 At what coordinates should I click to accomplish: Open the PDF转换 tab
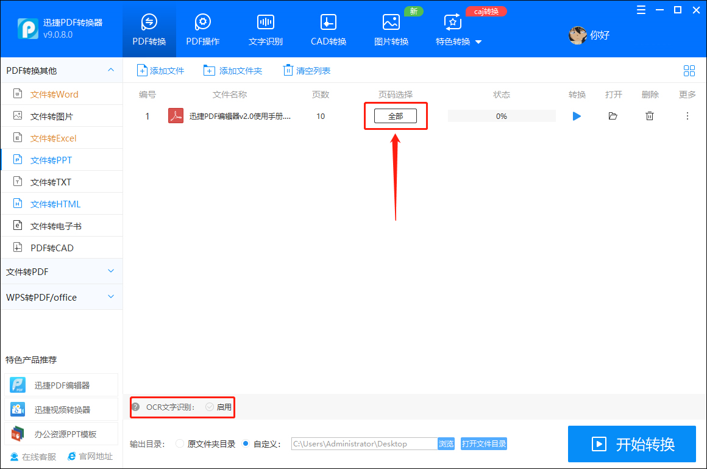(x=149, y=30)
